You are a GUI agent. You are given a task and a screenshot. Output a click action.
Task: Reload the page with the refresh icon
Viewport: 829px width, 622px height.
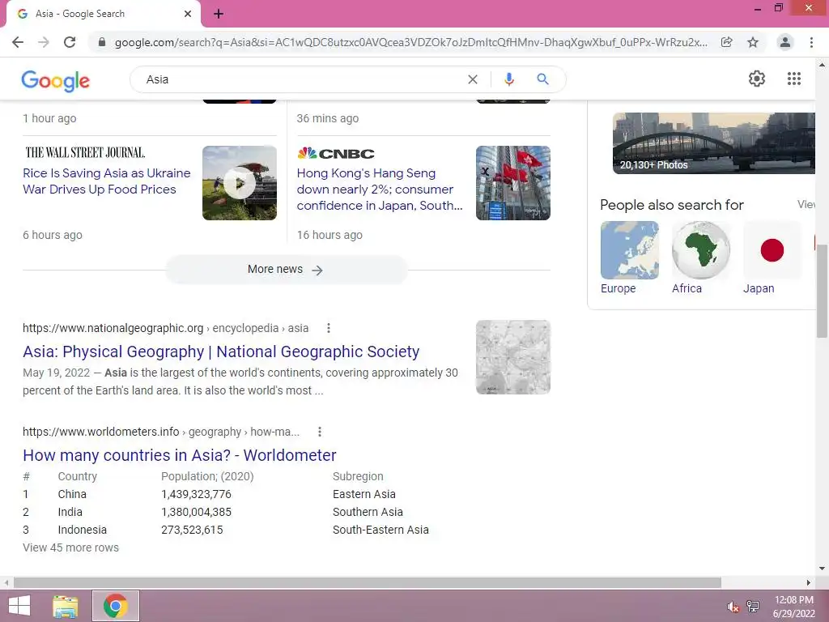70,42
